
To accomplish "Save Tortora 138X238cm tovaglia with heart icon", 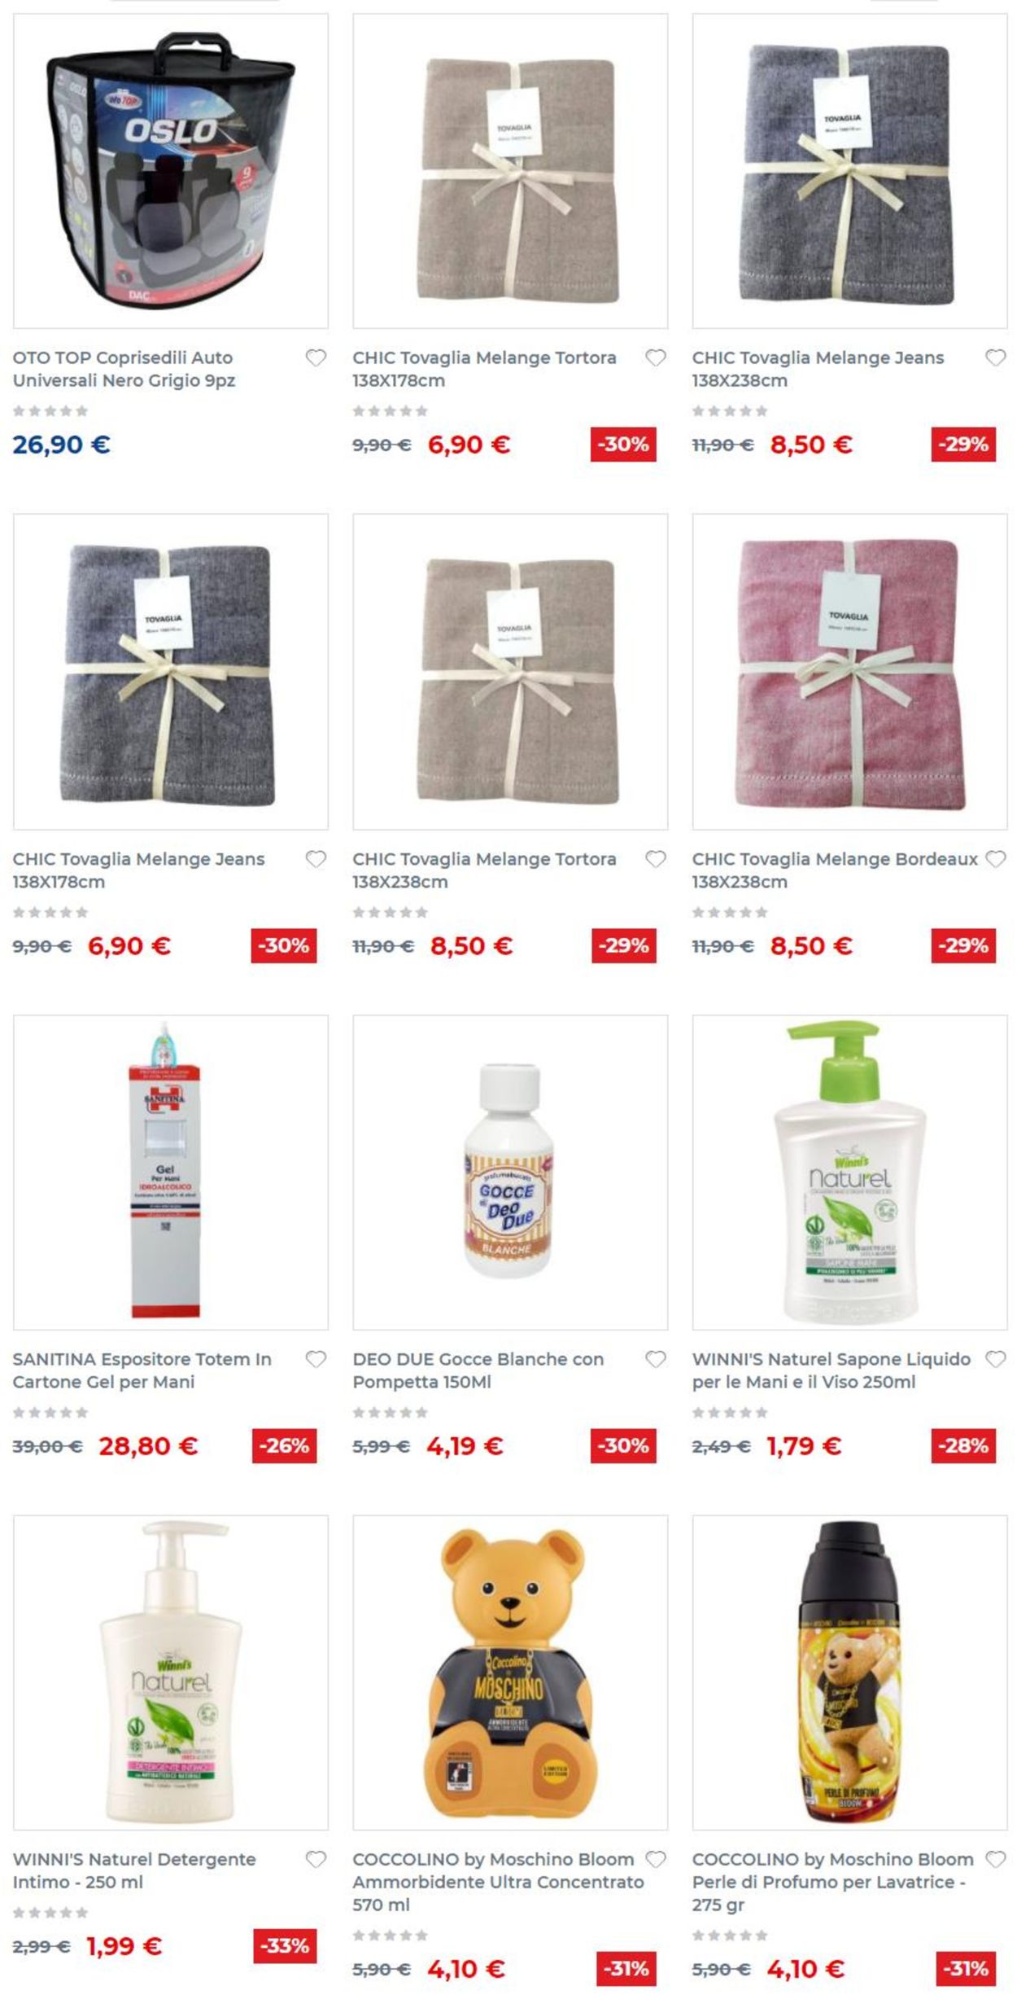I will point(656,859).
